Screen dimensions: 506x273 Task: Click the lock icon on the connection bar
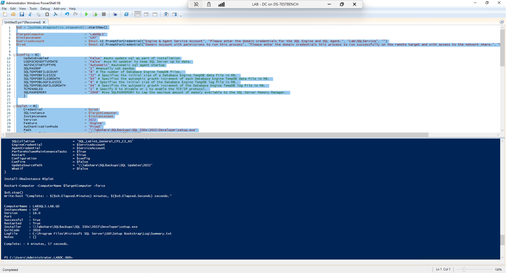click(x=209, y=4)
